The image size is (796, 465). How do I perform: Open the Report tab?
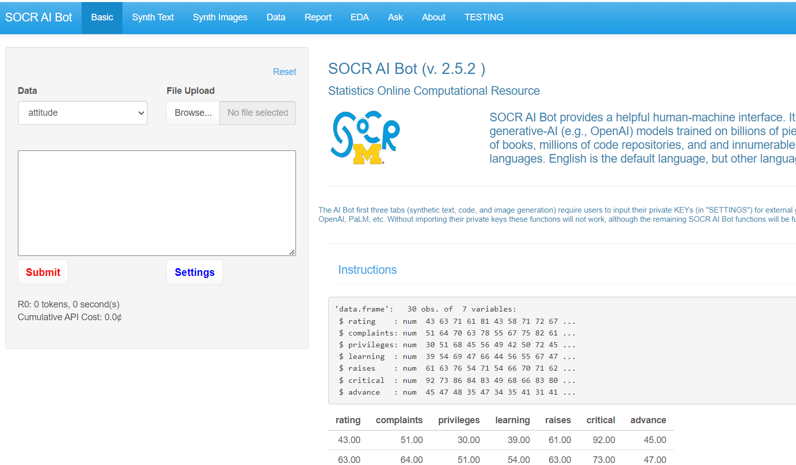click(x=317, y=17)
